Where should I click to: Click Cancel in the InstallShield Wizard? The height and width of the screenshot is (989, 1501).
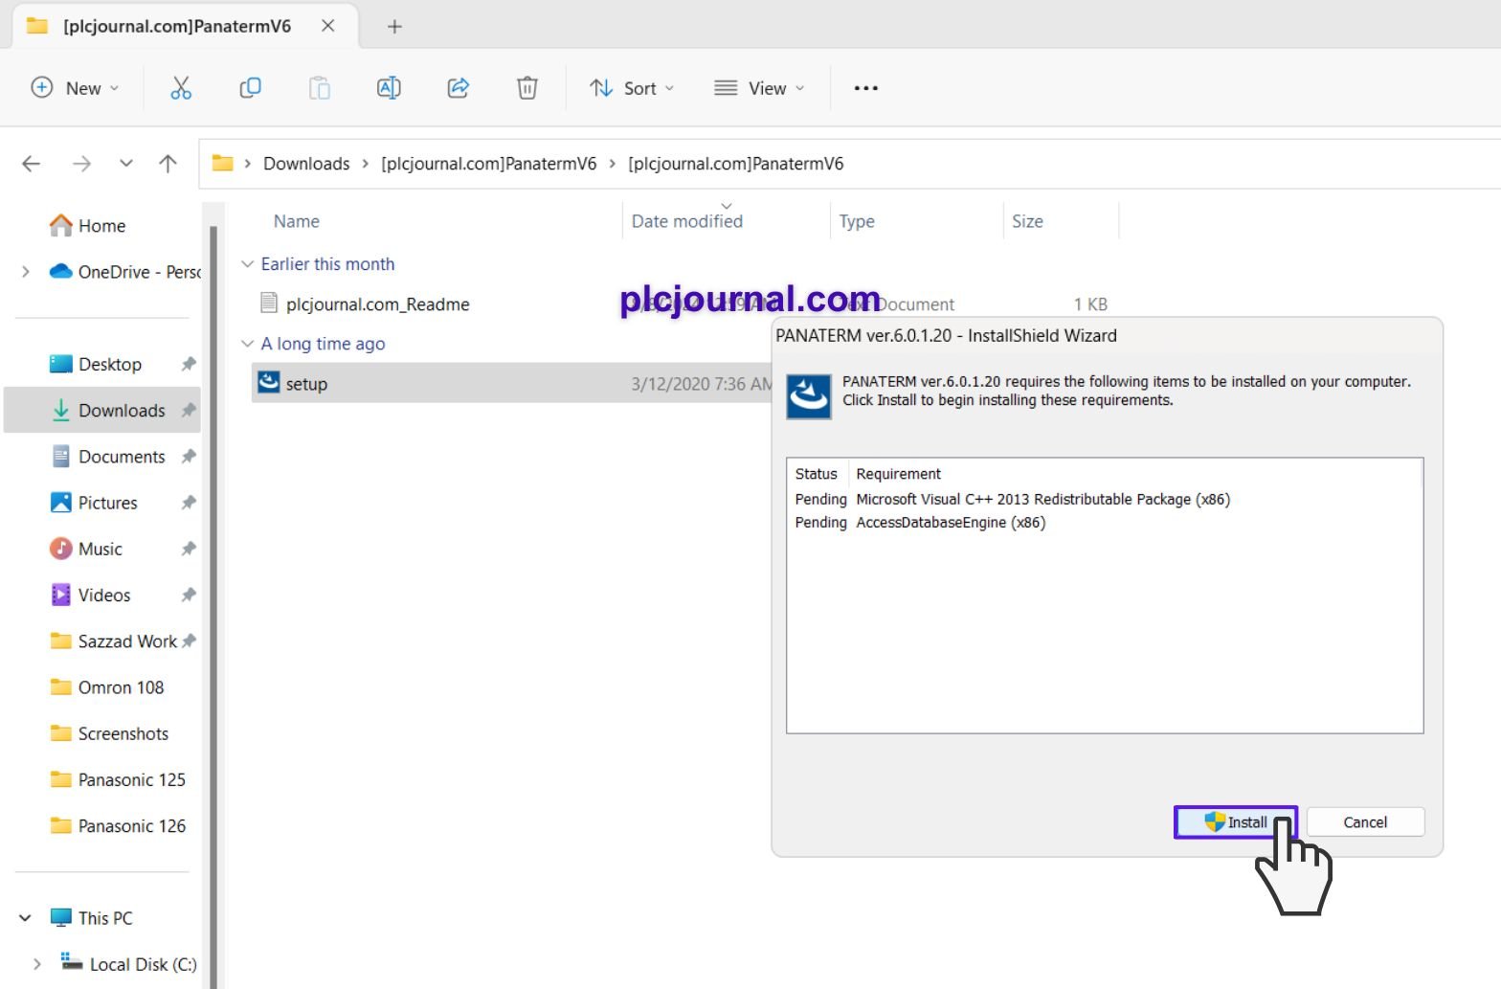pyautogui.click(x=1365, y=822)
